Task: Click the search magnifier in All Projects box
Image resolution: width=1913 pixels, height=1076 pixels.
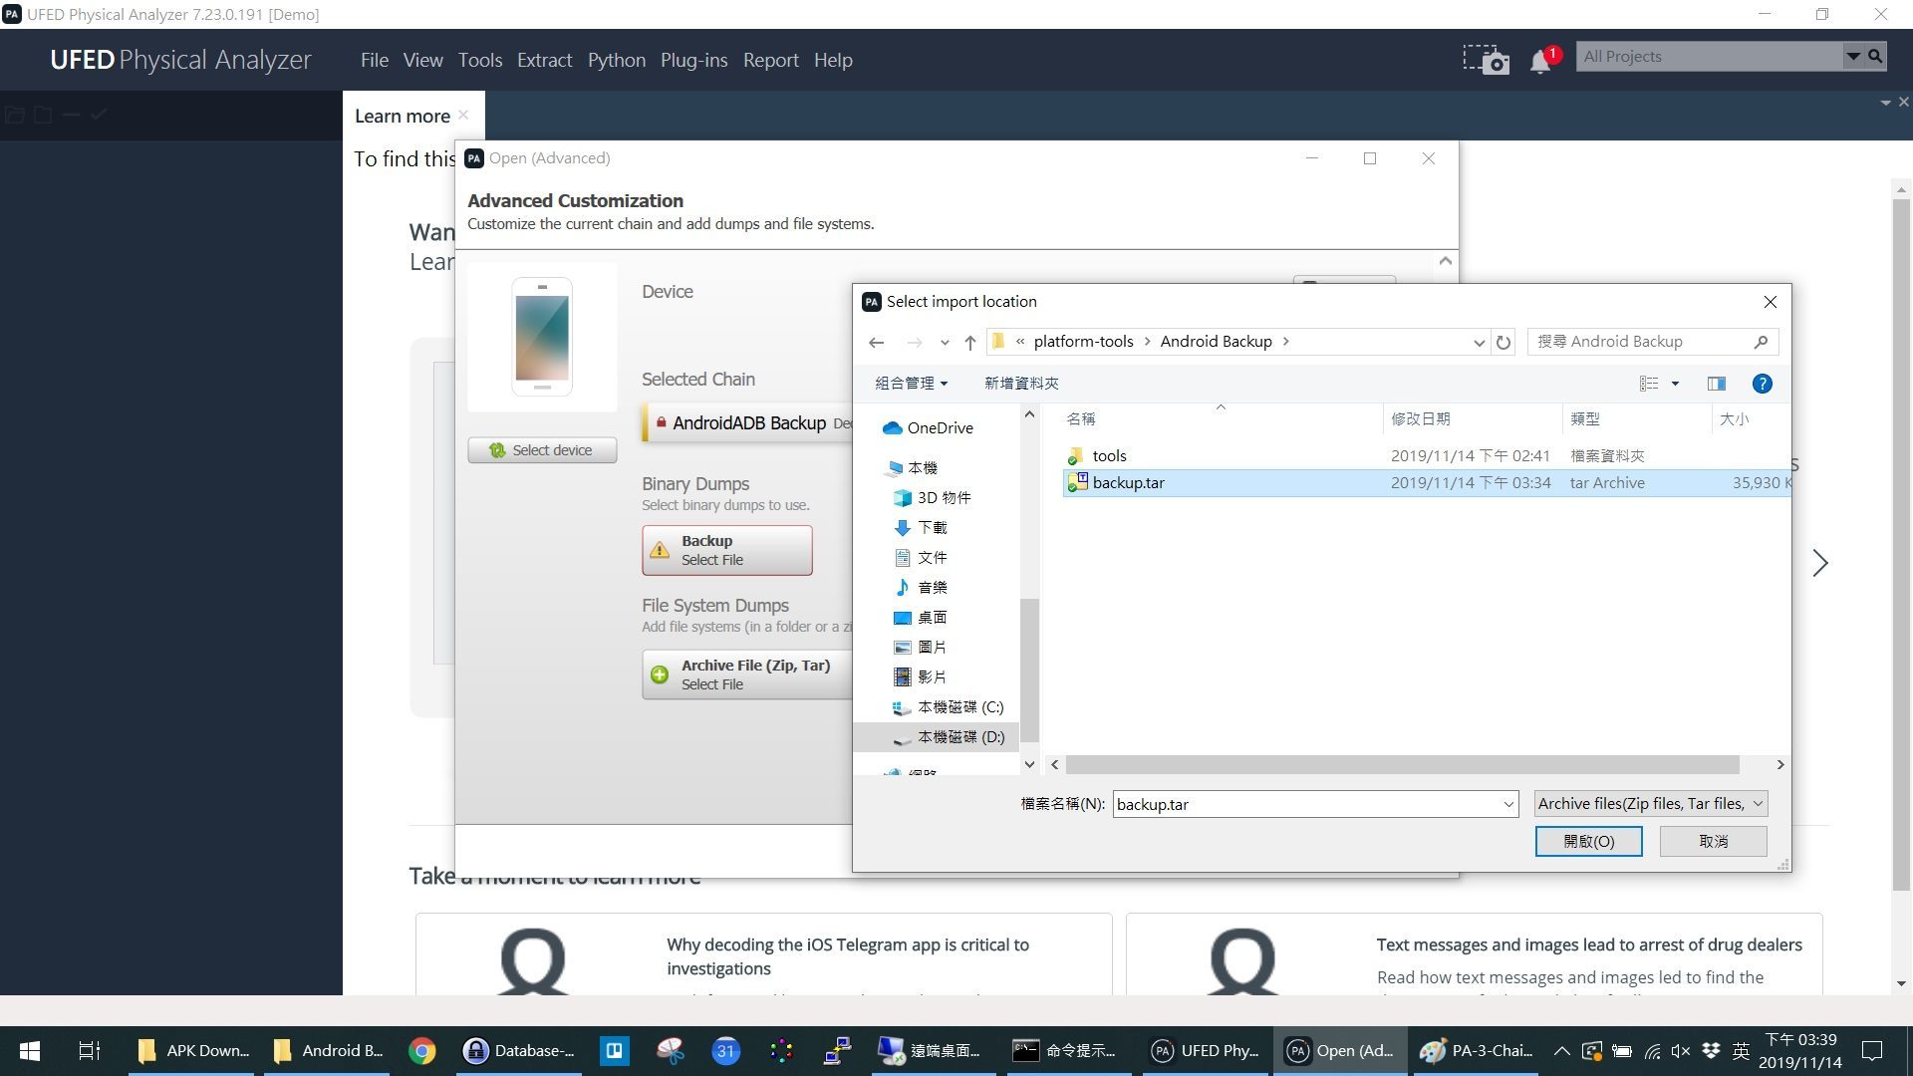Action: click(1875, 57)
